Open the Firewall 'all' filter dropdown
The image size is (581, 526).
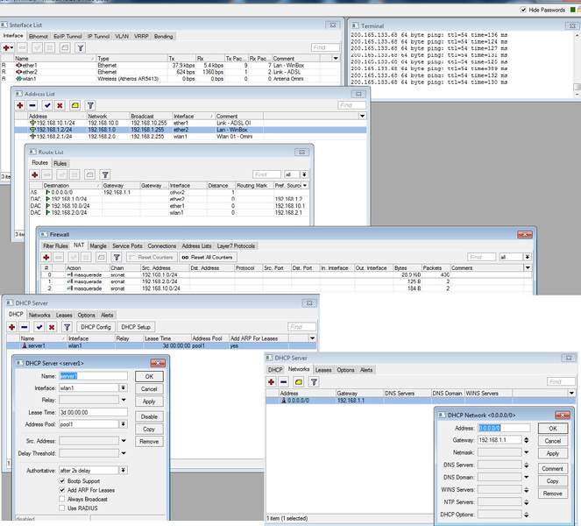(x=528, y=257)
